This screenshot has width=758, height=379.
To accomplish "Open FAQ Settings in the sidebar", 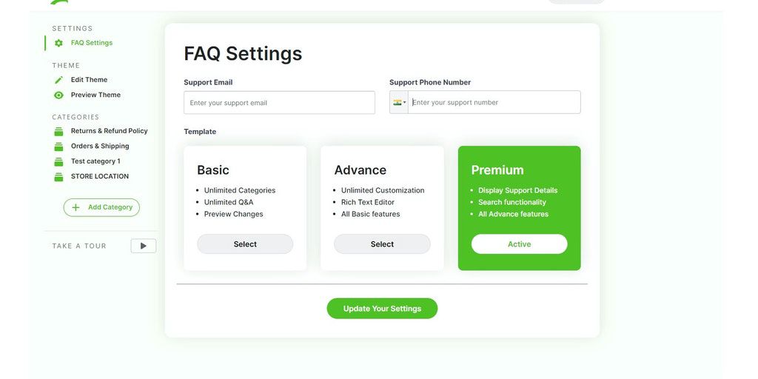I will [x=92, y=43].
